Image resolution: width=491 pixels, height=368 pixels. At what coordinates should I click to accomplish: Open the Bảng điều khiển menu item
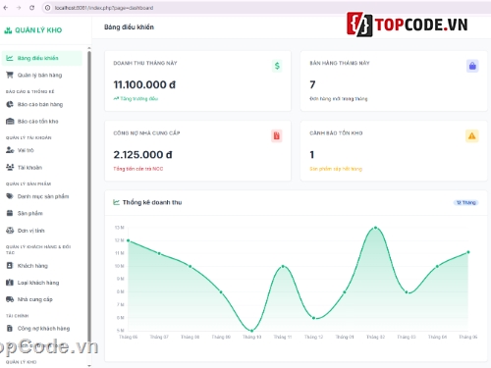[41, 58]
